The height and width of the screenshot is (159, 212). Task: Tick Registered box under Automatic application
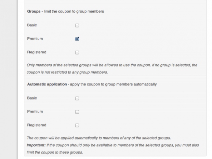point(77,125)
